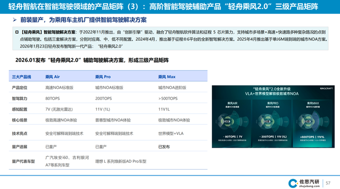Click 乘风MAX panel in the promo image

point(312,123)
